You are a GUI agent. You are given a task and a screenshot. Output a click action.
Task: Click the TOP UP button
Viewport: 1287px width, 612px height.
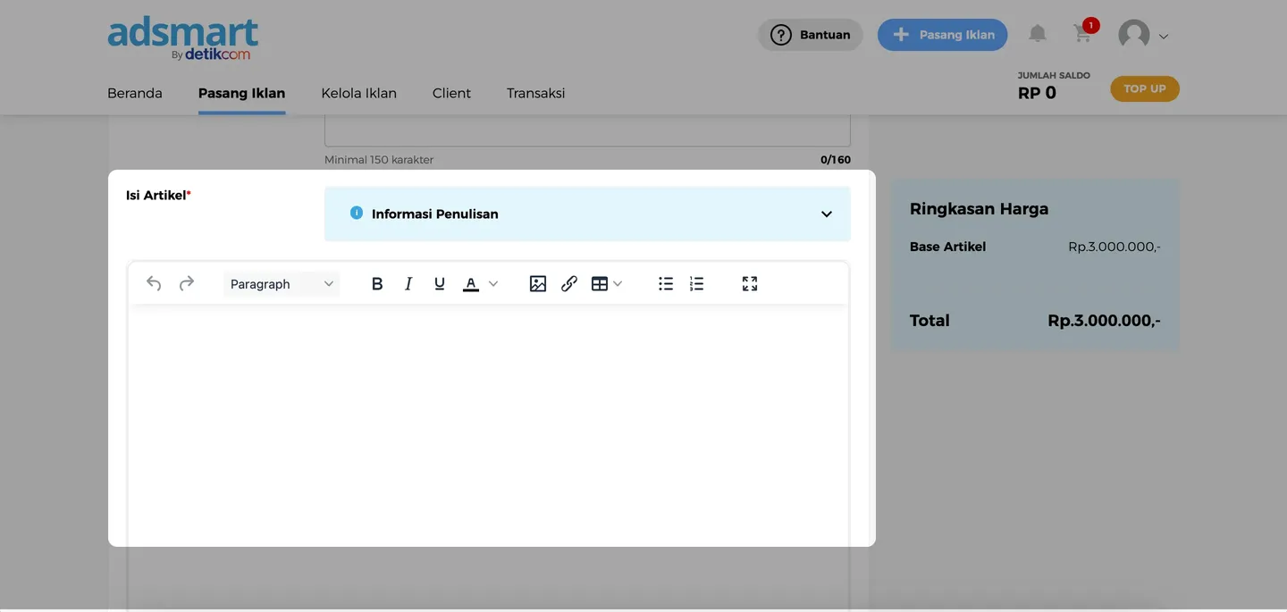1144,88
